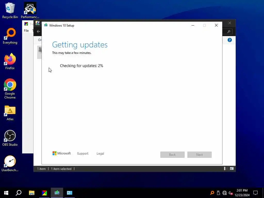This screenshot has height=198, width=264.
Task: Launch OBS Studio from the desktop
Action: pyautogui.click(x=10, y=138)
